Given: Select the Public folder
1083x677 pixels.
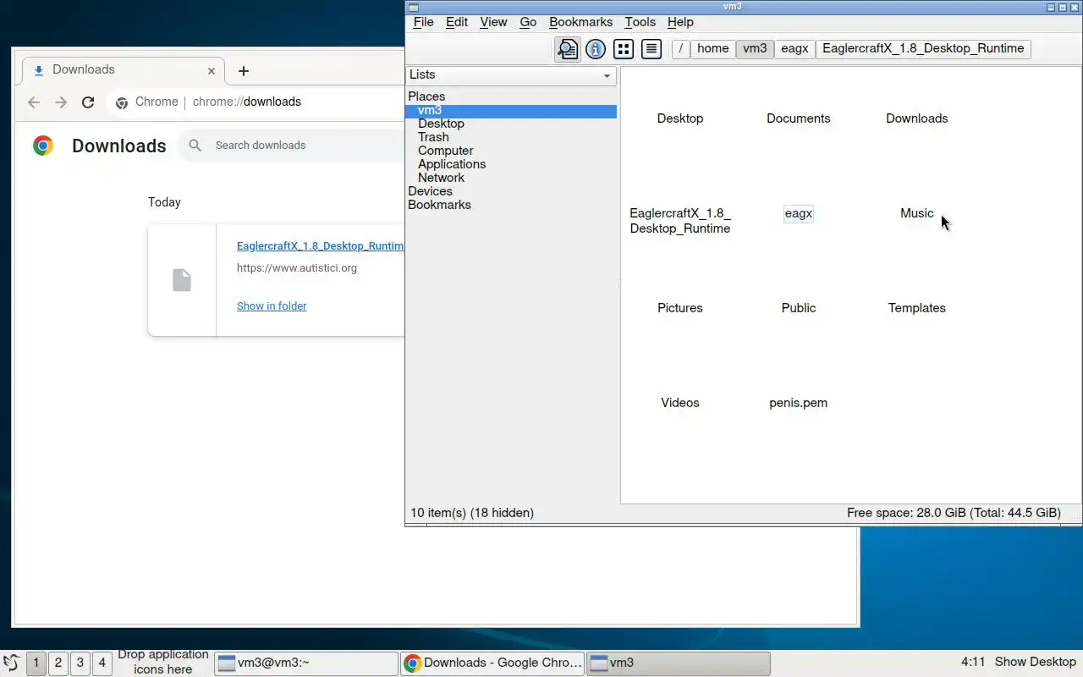Looking at the screenshot, I should coord(799,308).
